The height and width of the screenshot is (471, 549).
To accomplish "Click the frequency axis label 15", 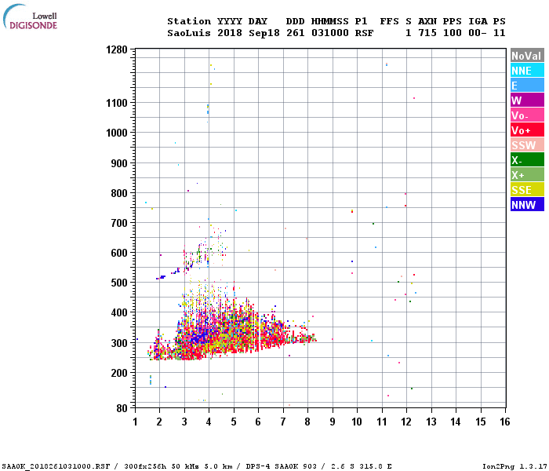I will [481, 422].
